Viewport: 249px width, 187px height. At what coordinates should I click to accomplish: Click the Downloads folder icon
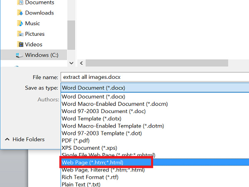[20, 13]
